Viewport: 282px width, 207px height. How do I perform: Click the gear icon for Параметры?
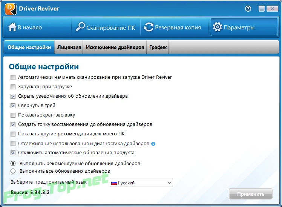point(217,27)
